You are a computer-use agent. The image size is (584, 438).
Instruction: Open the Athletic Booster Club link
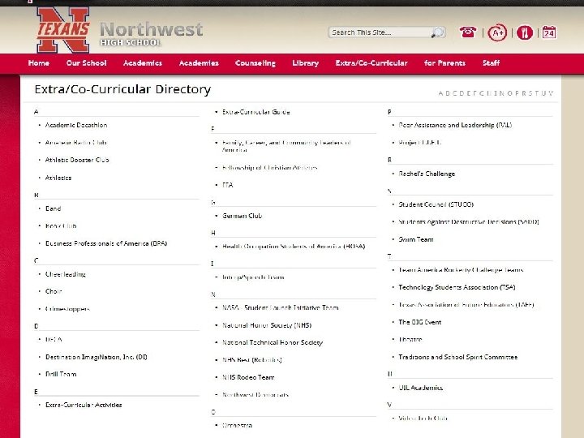(x=77, y=160)
